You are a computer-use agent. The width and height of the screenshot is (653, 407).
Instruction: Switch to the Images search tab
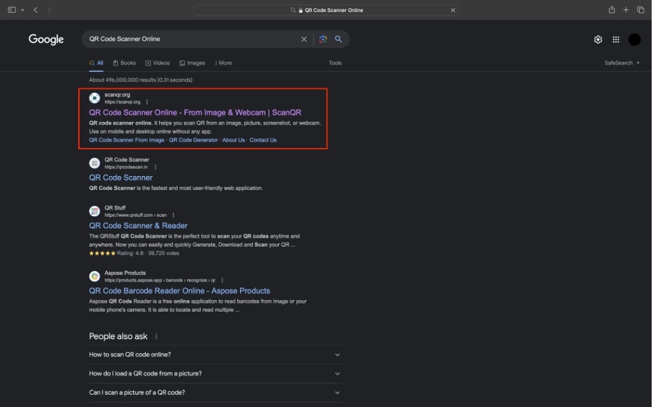coord(192,63)
